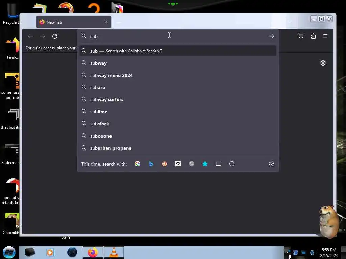Personalize New Tab gear icon

[x=323, y=63]
